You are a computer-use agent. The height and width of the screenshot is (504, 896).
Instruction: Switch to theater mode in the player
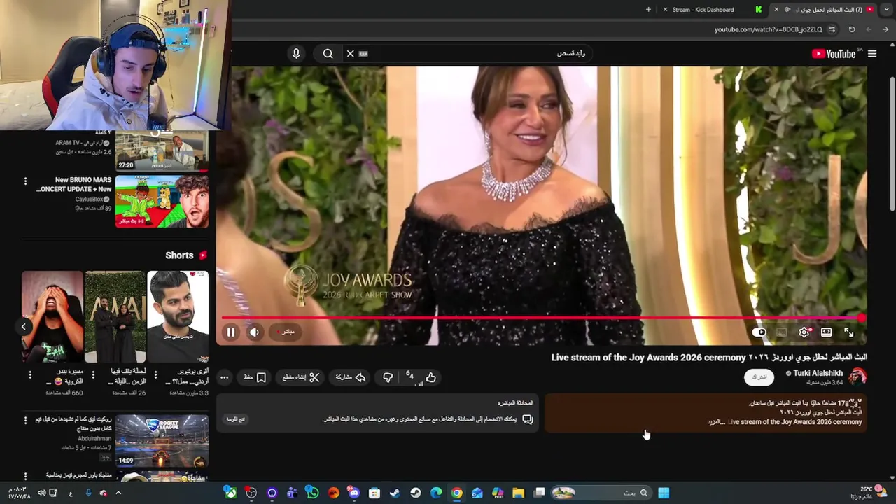[x=827, y=332]
